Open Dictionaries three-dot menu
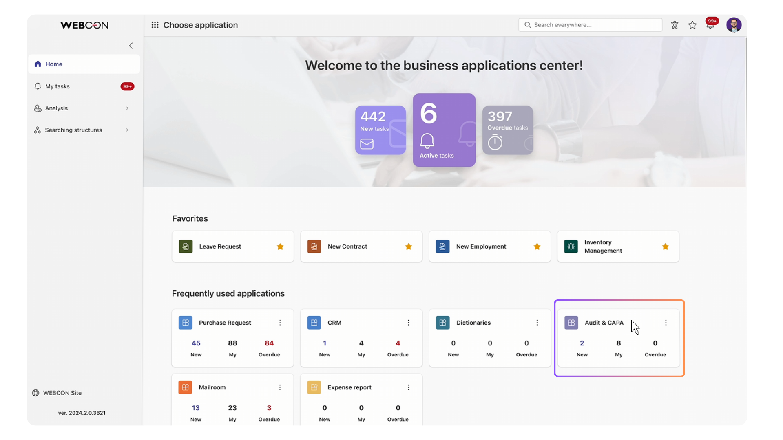This screenshot has height=440, width=783. pos(537,323)
